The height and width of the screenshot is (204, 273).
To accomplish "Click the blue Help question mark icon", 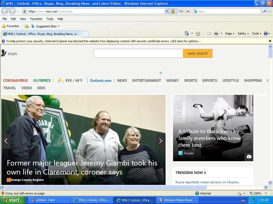I will 266,33.
